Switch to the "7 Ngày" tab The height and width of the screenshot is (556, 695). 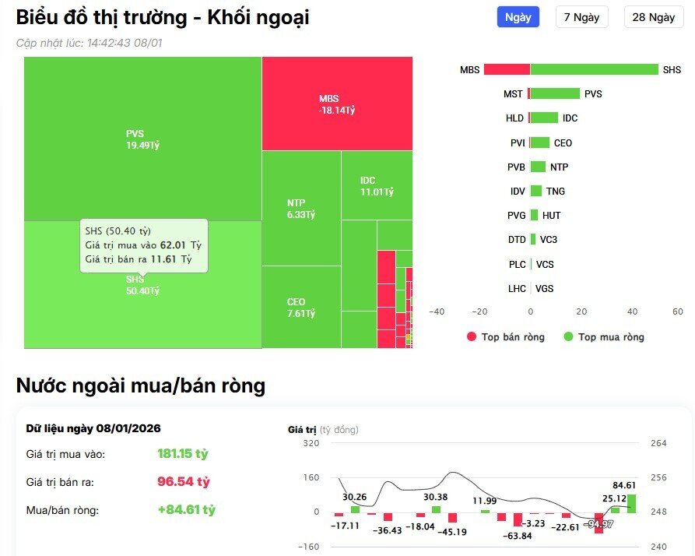click(x=582, y=17)
